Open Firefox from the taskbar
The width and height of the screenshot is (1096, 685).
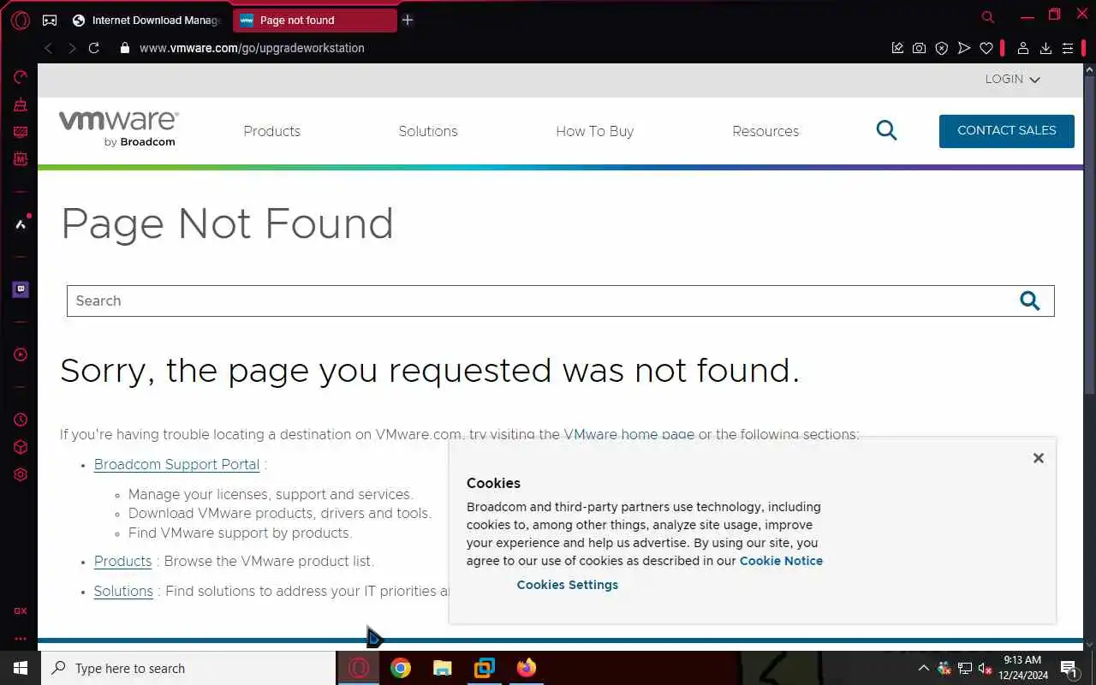tap(526, 668)
